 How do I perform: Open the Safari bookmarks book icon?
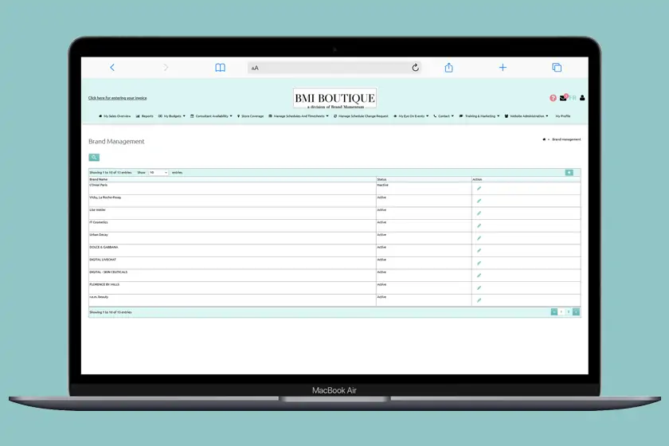pos(220,68)
